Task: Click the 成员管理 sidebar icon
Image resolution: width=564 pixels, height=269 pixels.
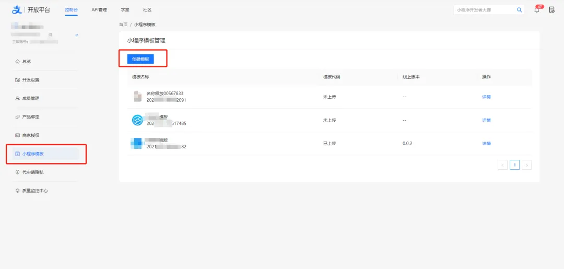Action: tap(17, 99)
